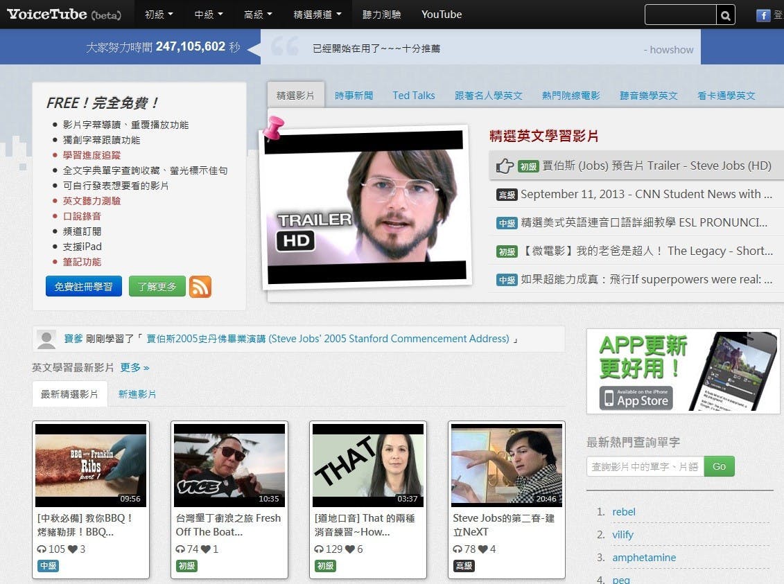This screenshot has width=784, height=584.
Task: Open the 口說錄音 feature link
Action: click(x=82, y=216)
